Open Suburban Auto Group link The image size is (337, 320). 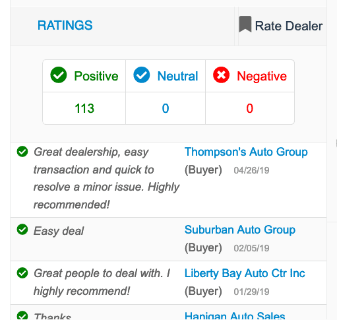[x=240, y=230]
